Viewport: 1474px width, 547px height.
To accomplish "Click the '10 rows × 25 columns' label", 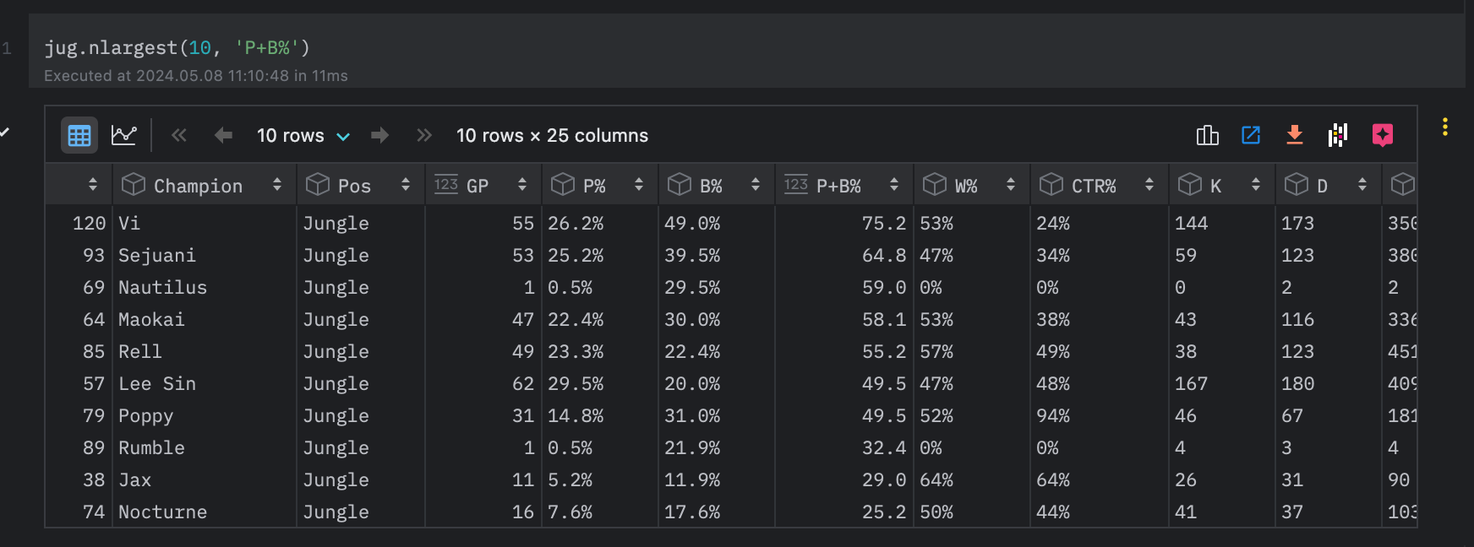I will [552, 135].
